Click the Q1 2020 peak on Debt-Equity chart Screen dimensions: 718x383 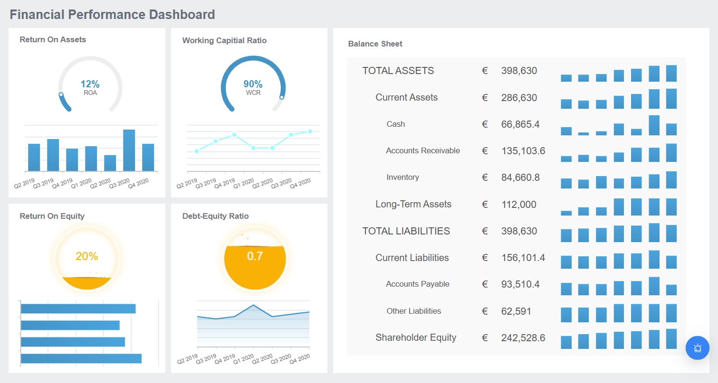(x=253, y=305)
